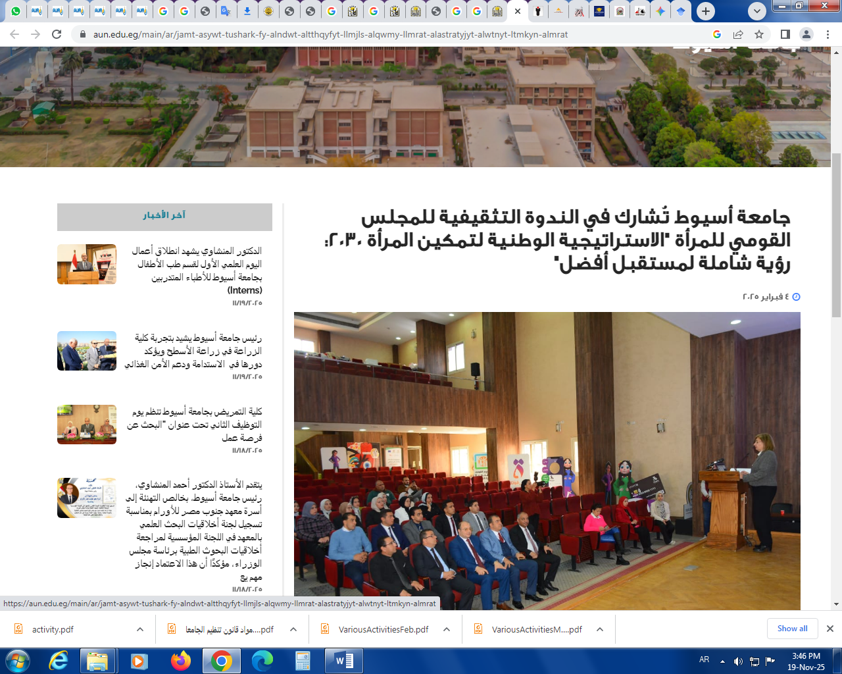This screenshot has height=674, width=842.
Task: Click the agriculture news thumbnail image
Action: tap(87, 351)
